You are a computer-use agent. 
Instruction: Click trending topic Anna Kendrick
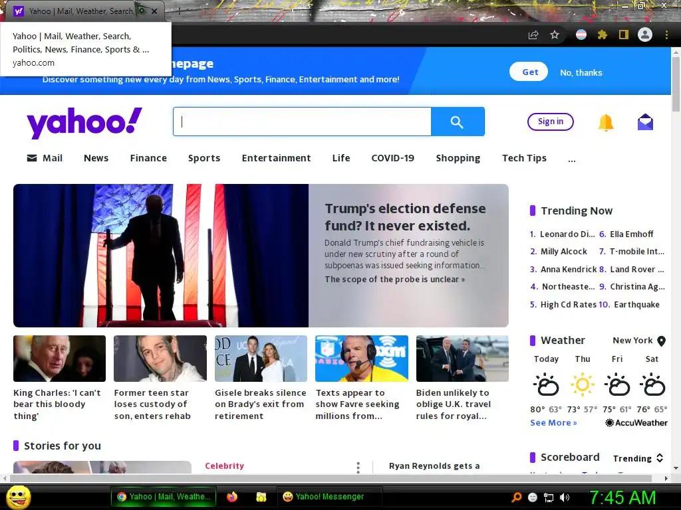(x=569, y=270)
